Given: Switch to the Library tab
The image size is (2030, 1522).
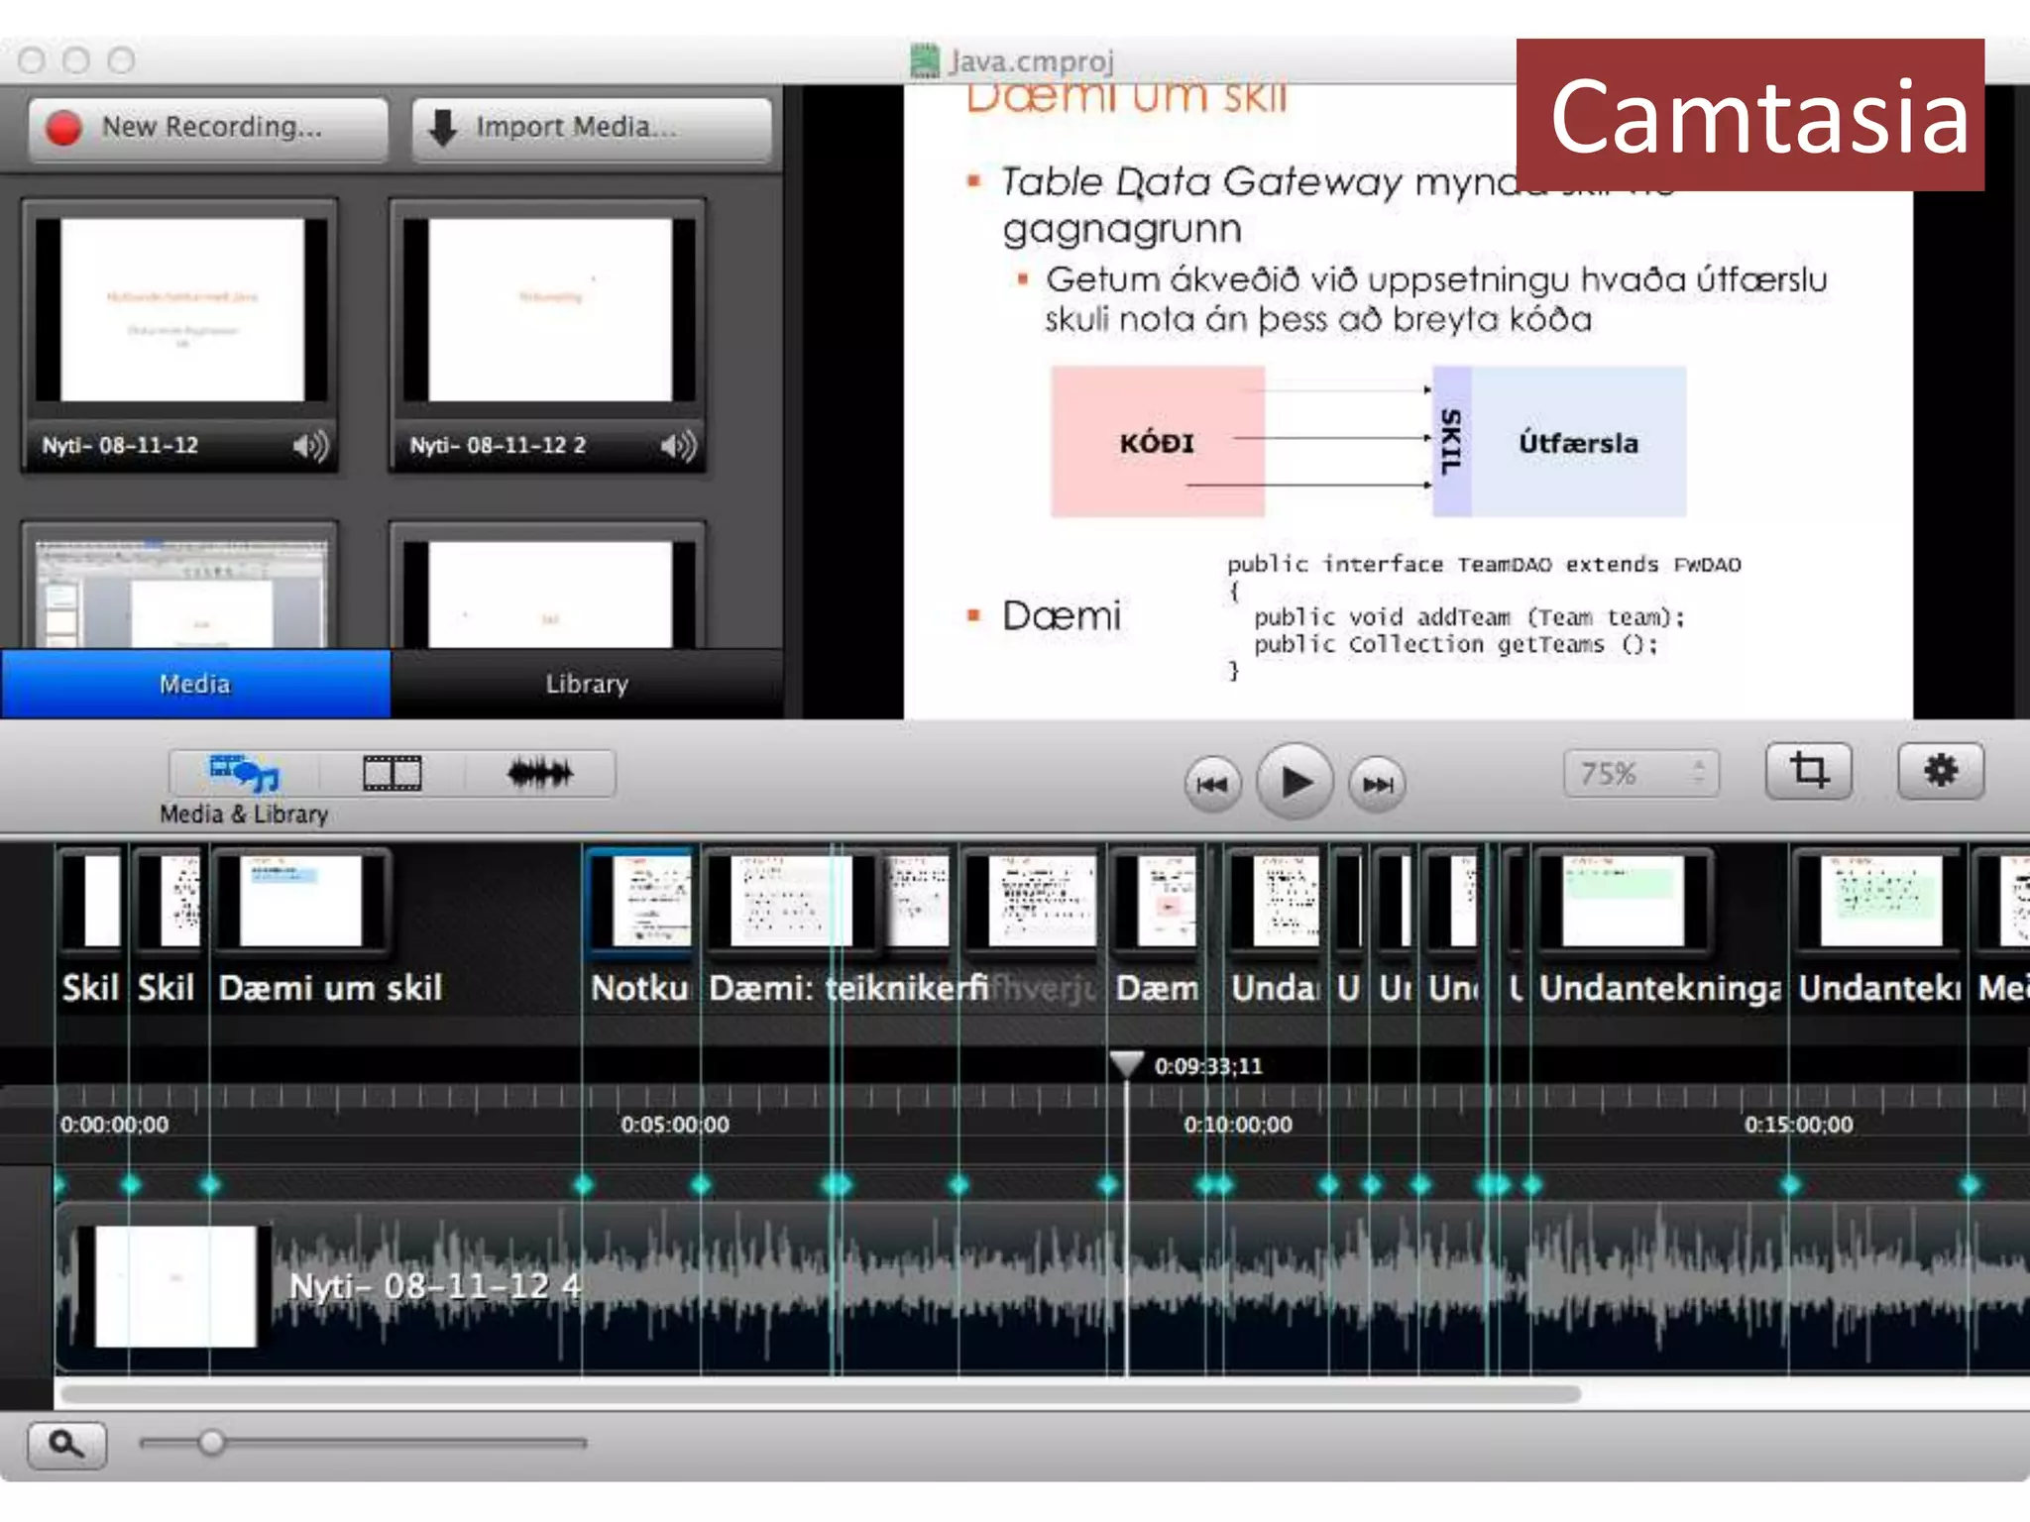Looking at the screenshot, I should click(587, 684).
